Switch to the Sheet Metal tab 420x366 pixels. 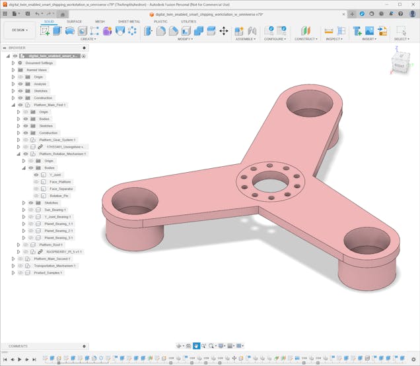[x=129, y=21]
